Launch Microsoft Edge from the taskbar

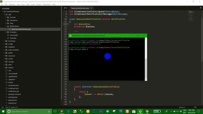(x=68, y=111)
